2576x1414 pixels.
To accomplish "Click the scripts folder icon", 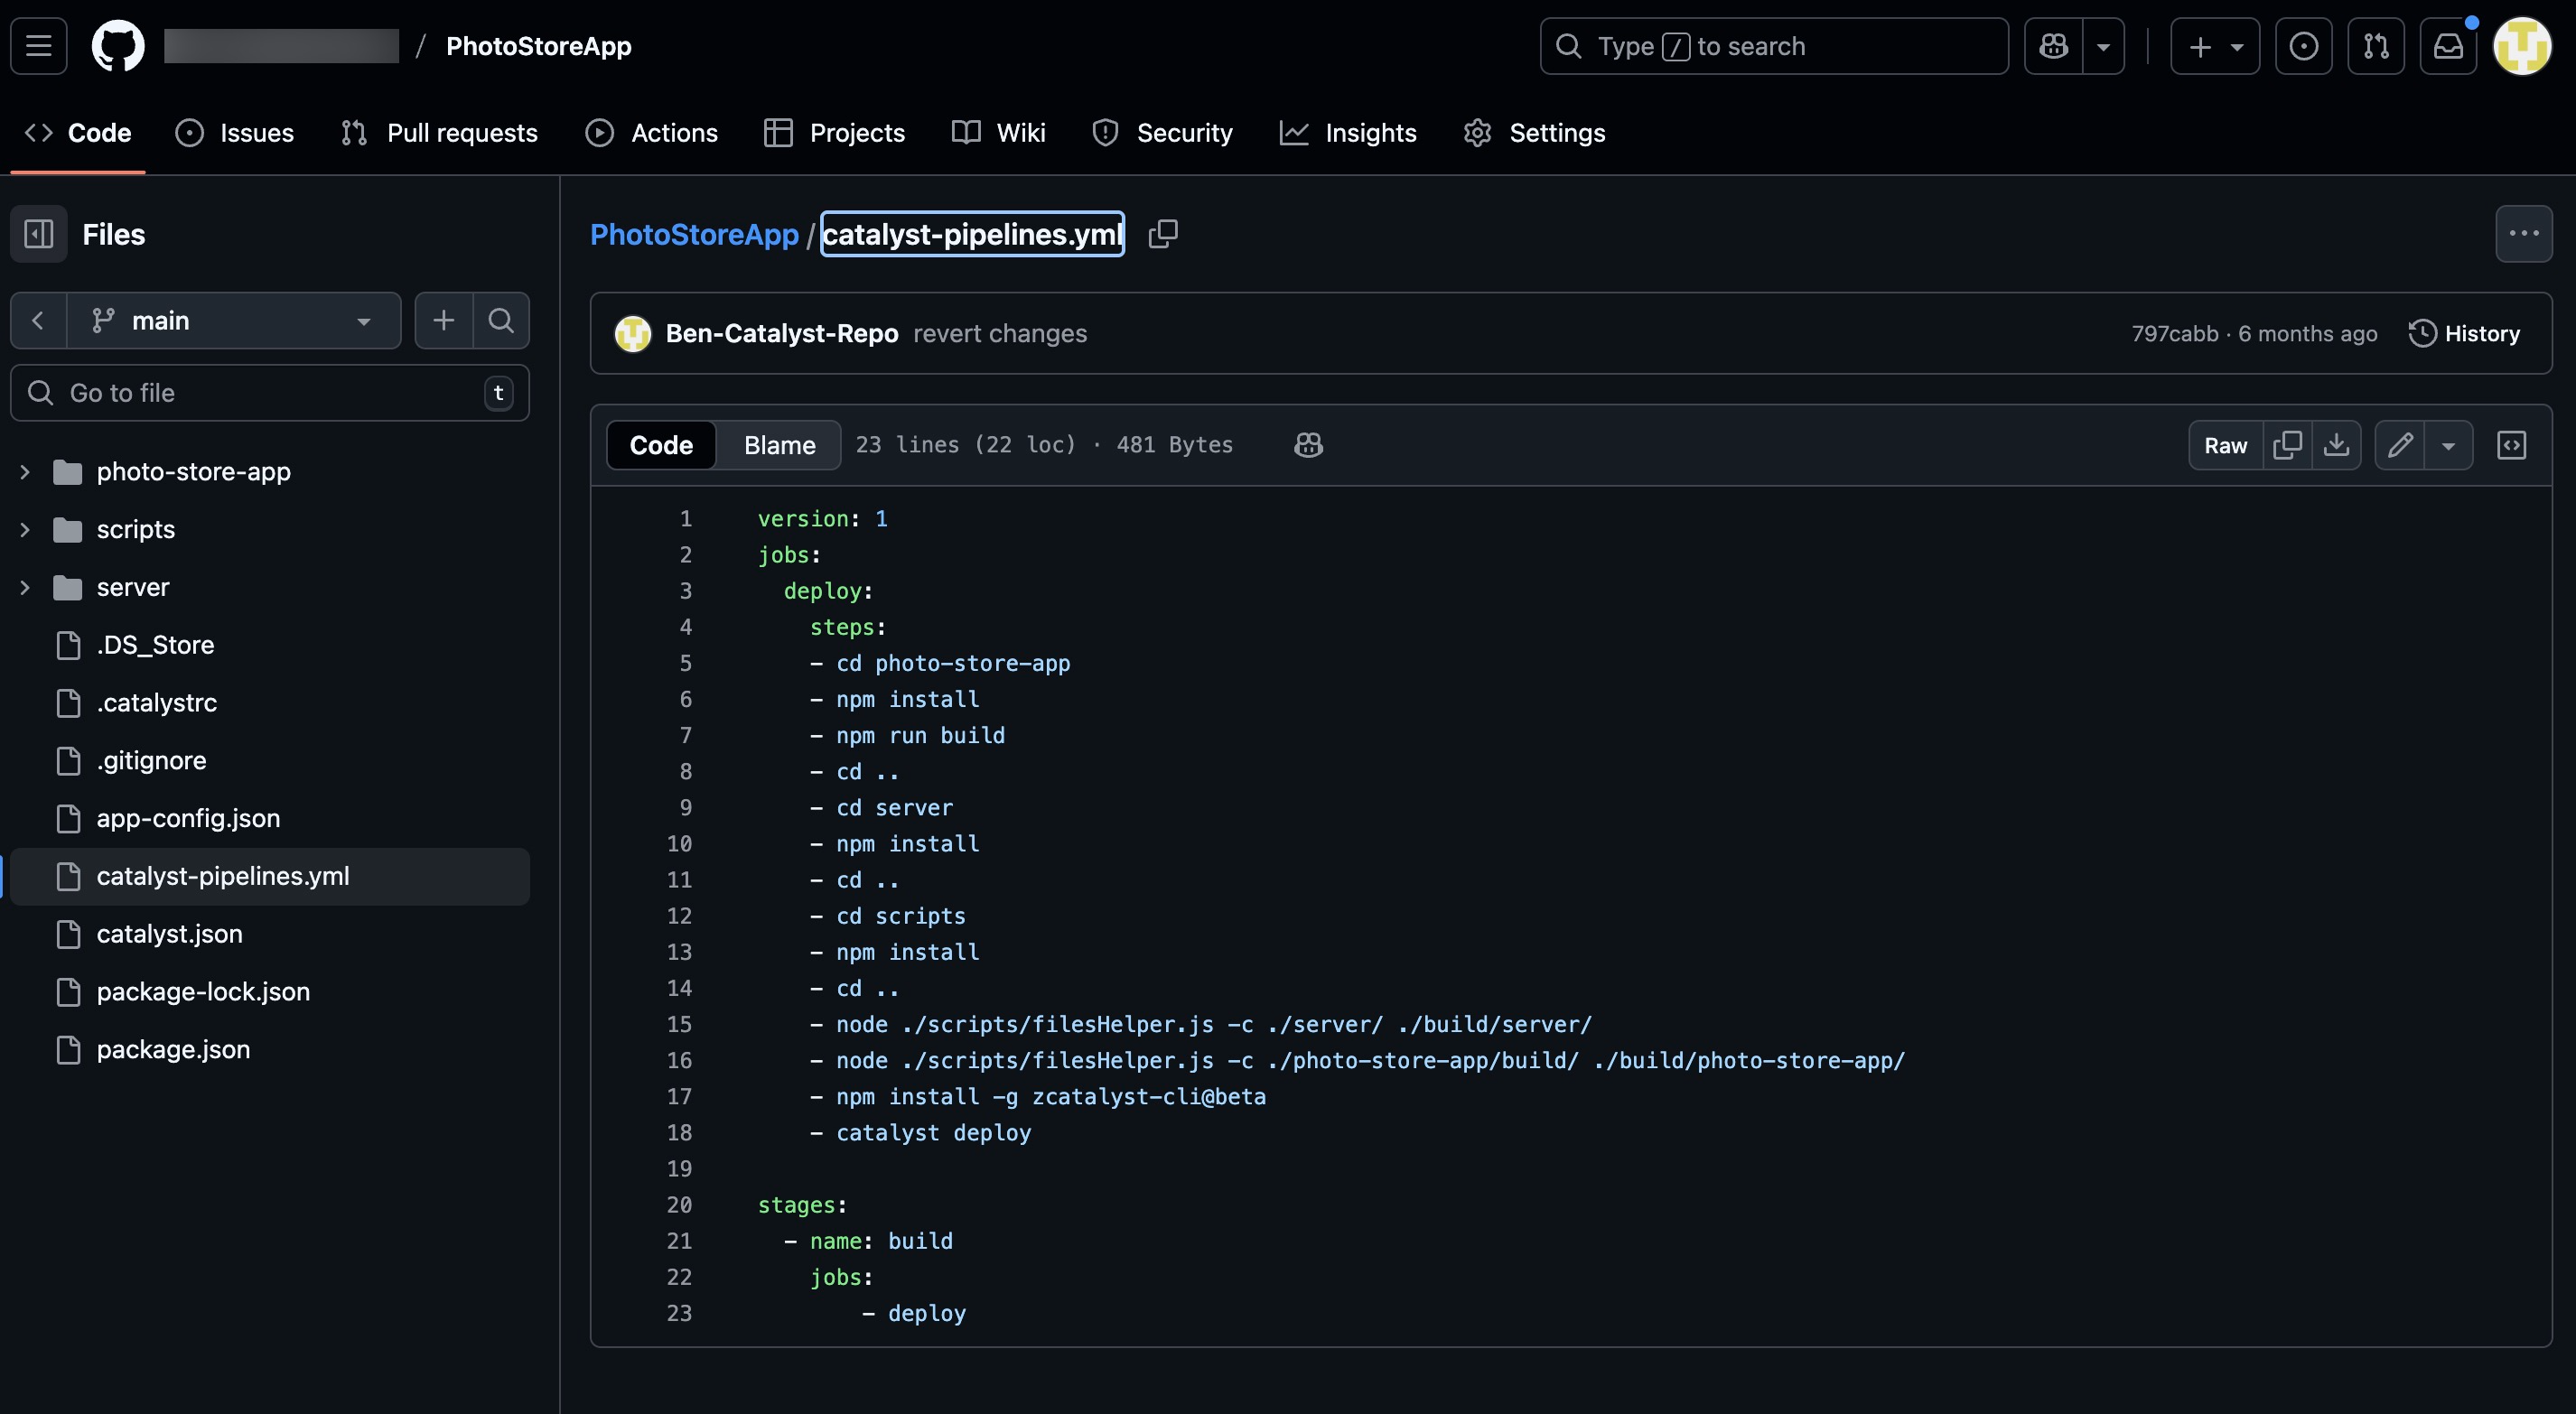I will (x=67, y=530).
